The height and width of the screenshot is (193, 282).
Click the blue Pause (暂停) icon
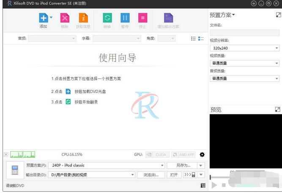[x=125, y=18]
